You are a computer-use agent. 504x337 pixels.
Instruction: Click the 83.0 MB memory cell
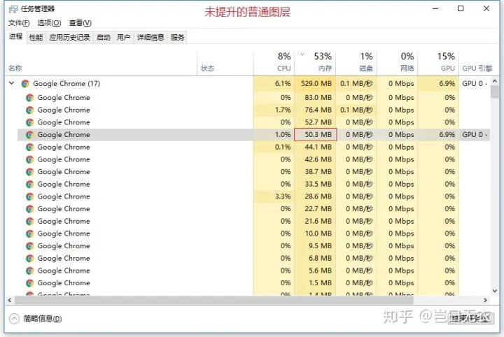tap(315, 98)
